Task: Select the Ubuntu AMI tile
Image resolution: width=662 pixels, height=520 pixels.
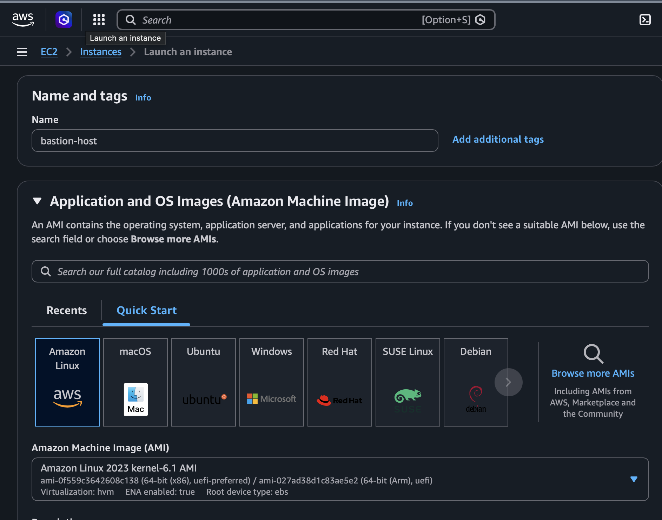Action: tap(204, 382)
